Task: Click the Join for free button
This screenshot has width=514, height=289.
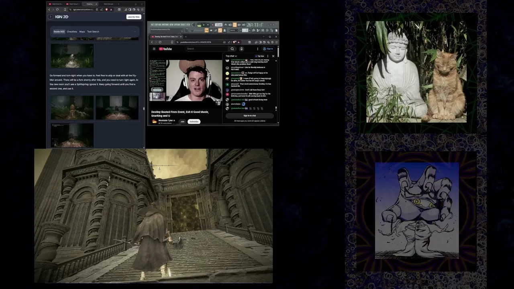Action: 133,17
